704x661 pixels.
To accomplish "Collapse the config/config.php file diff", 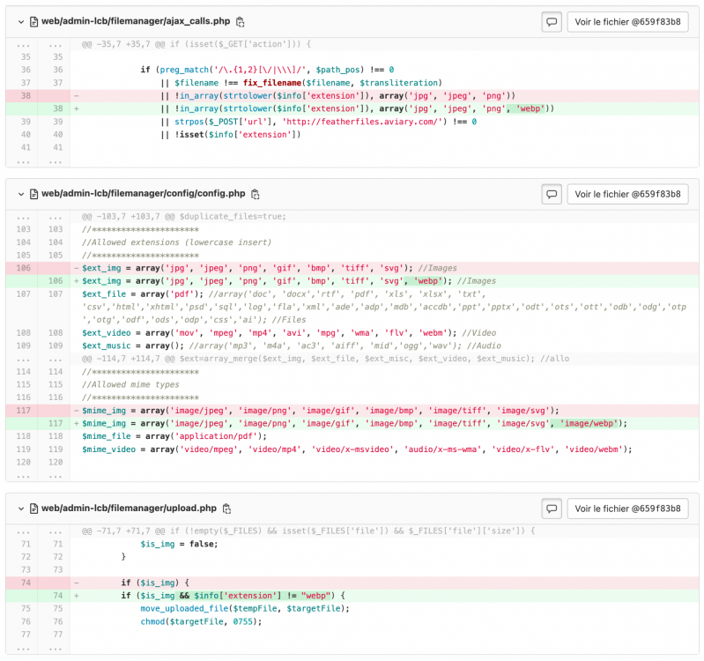I will click(x=19, y=194).
